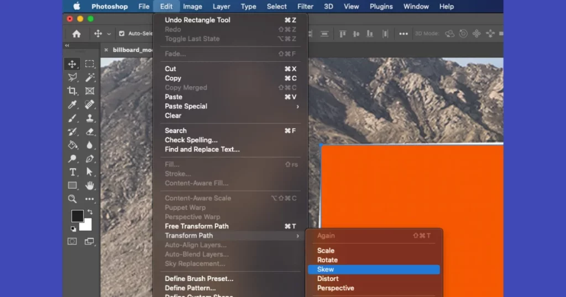Choose Distort in Transform Path submenu
The width and height of the screenshot is (566, 297).
coord(374,279)
